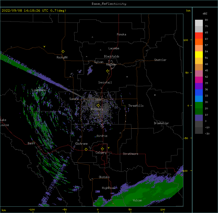Click the yellow radar marker near Olds
This screenshot has width=218, height=213.
click(x=98, y=105)
